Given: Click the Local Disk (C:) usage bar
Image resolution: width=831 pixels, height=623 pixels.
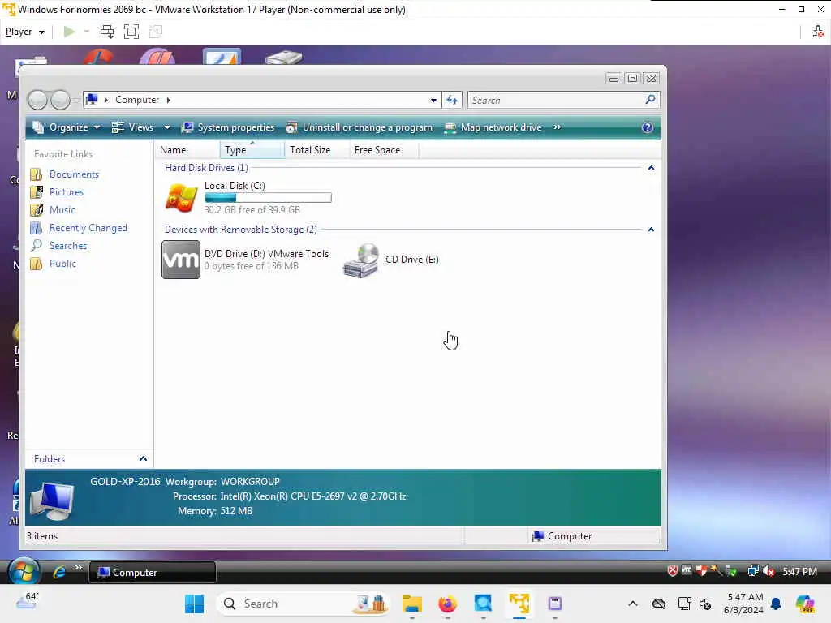Looking at the screenshot, I should [268, 198].
